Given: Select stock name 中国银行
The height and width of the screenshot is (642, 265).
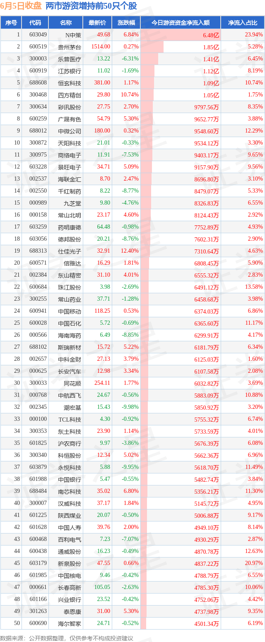Looking at the screenshot, I should [70, 479].
